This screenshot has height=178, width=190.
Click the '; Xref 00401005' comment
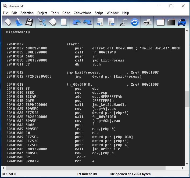coord(143,85)
